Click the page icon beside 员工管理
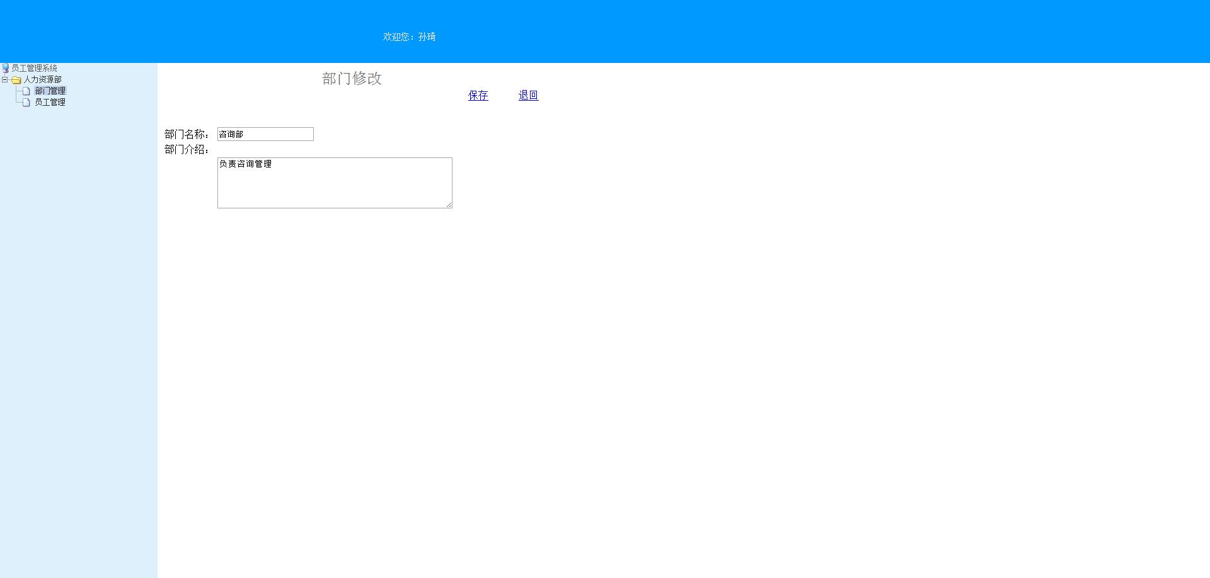The height and width of the screenshot is (578, 1210). (x=26, y=102)
